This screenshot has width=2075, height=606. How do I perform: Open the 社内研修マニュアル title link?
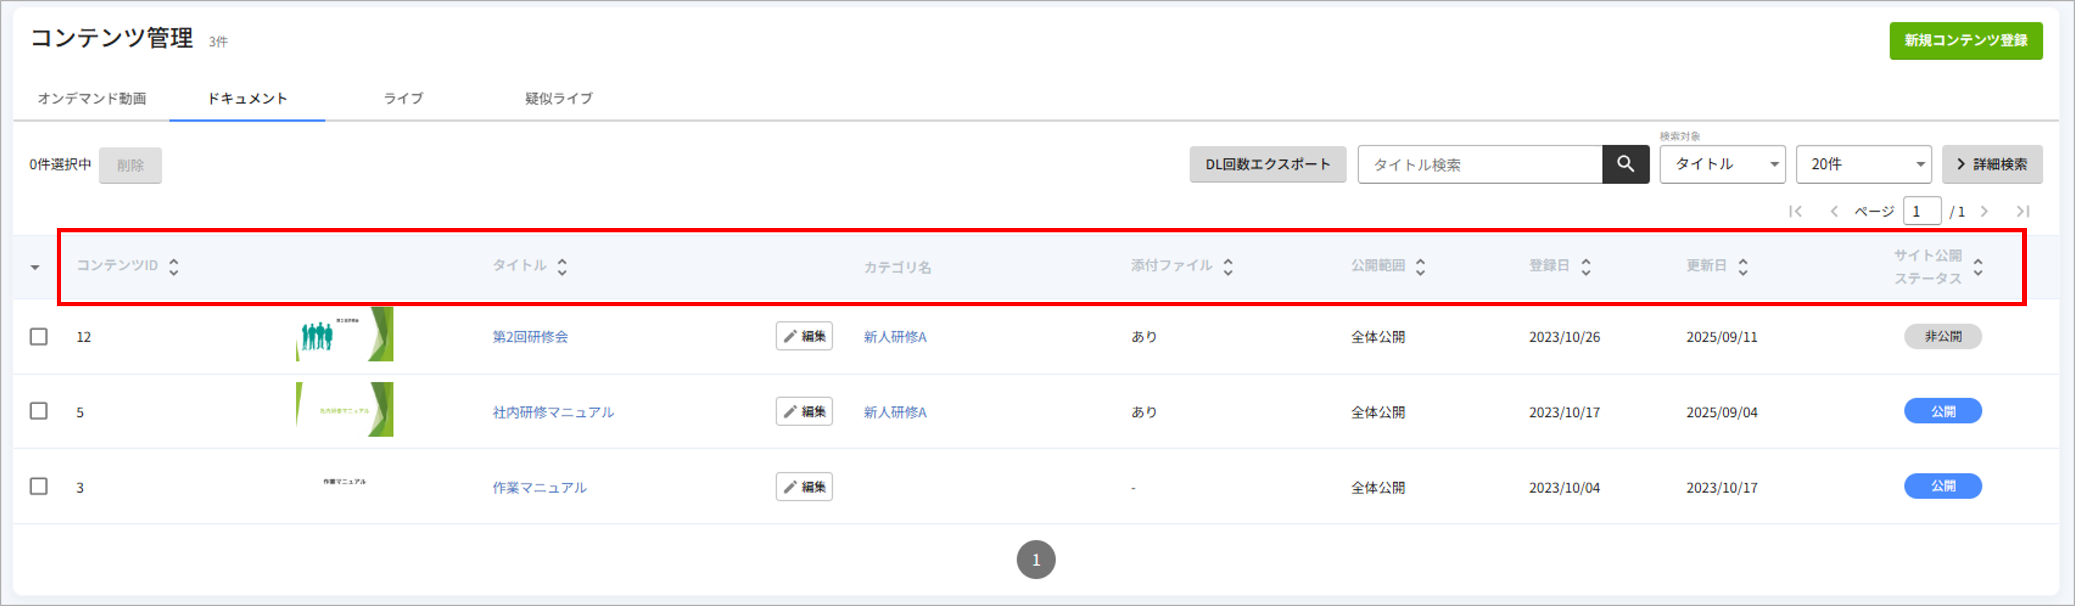[553, 412]
